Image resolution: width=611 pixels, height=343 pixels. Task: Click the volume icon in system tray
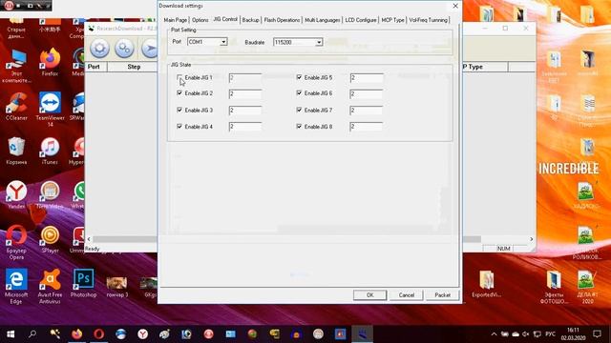tap(526, 334)
